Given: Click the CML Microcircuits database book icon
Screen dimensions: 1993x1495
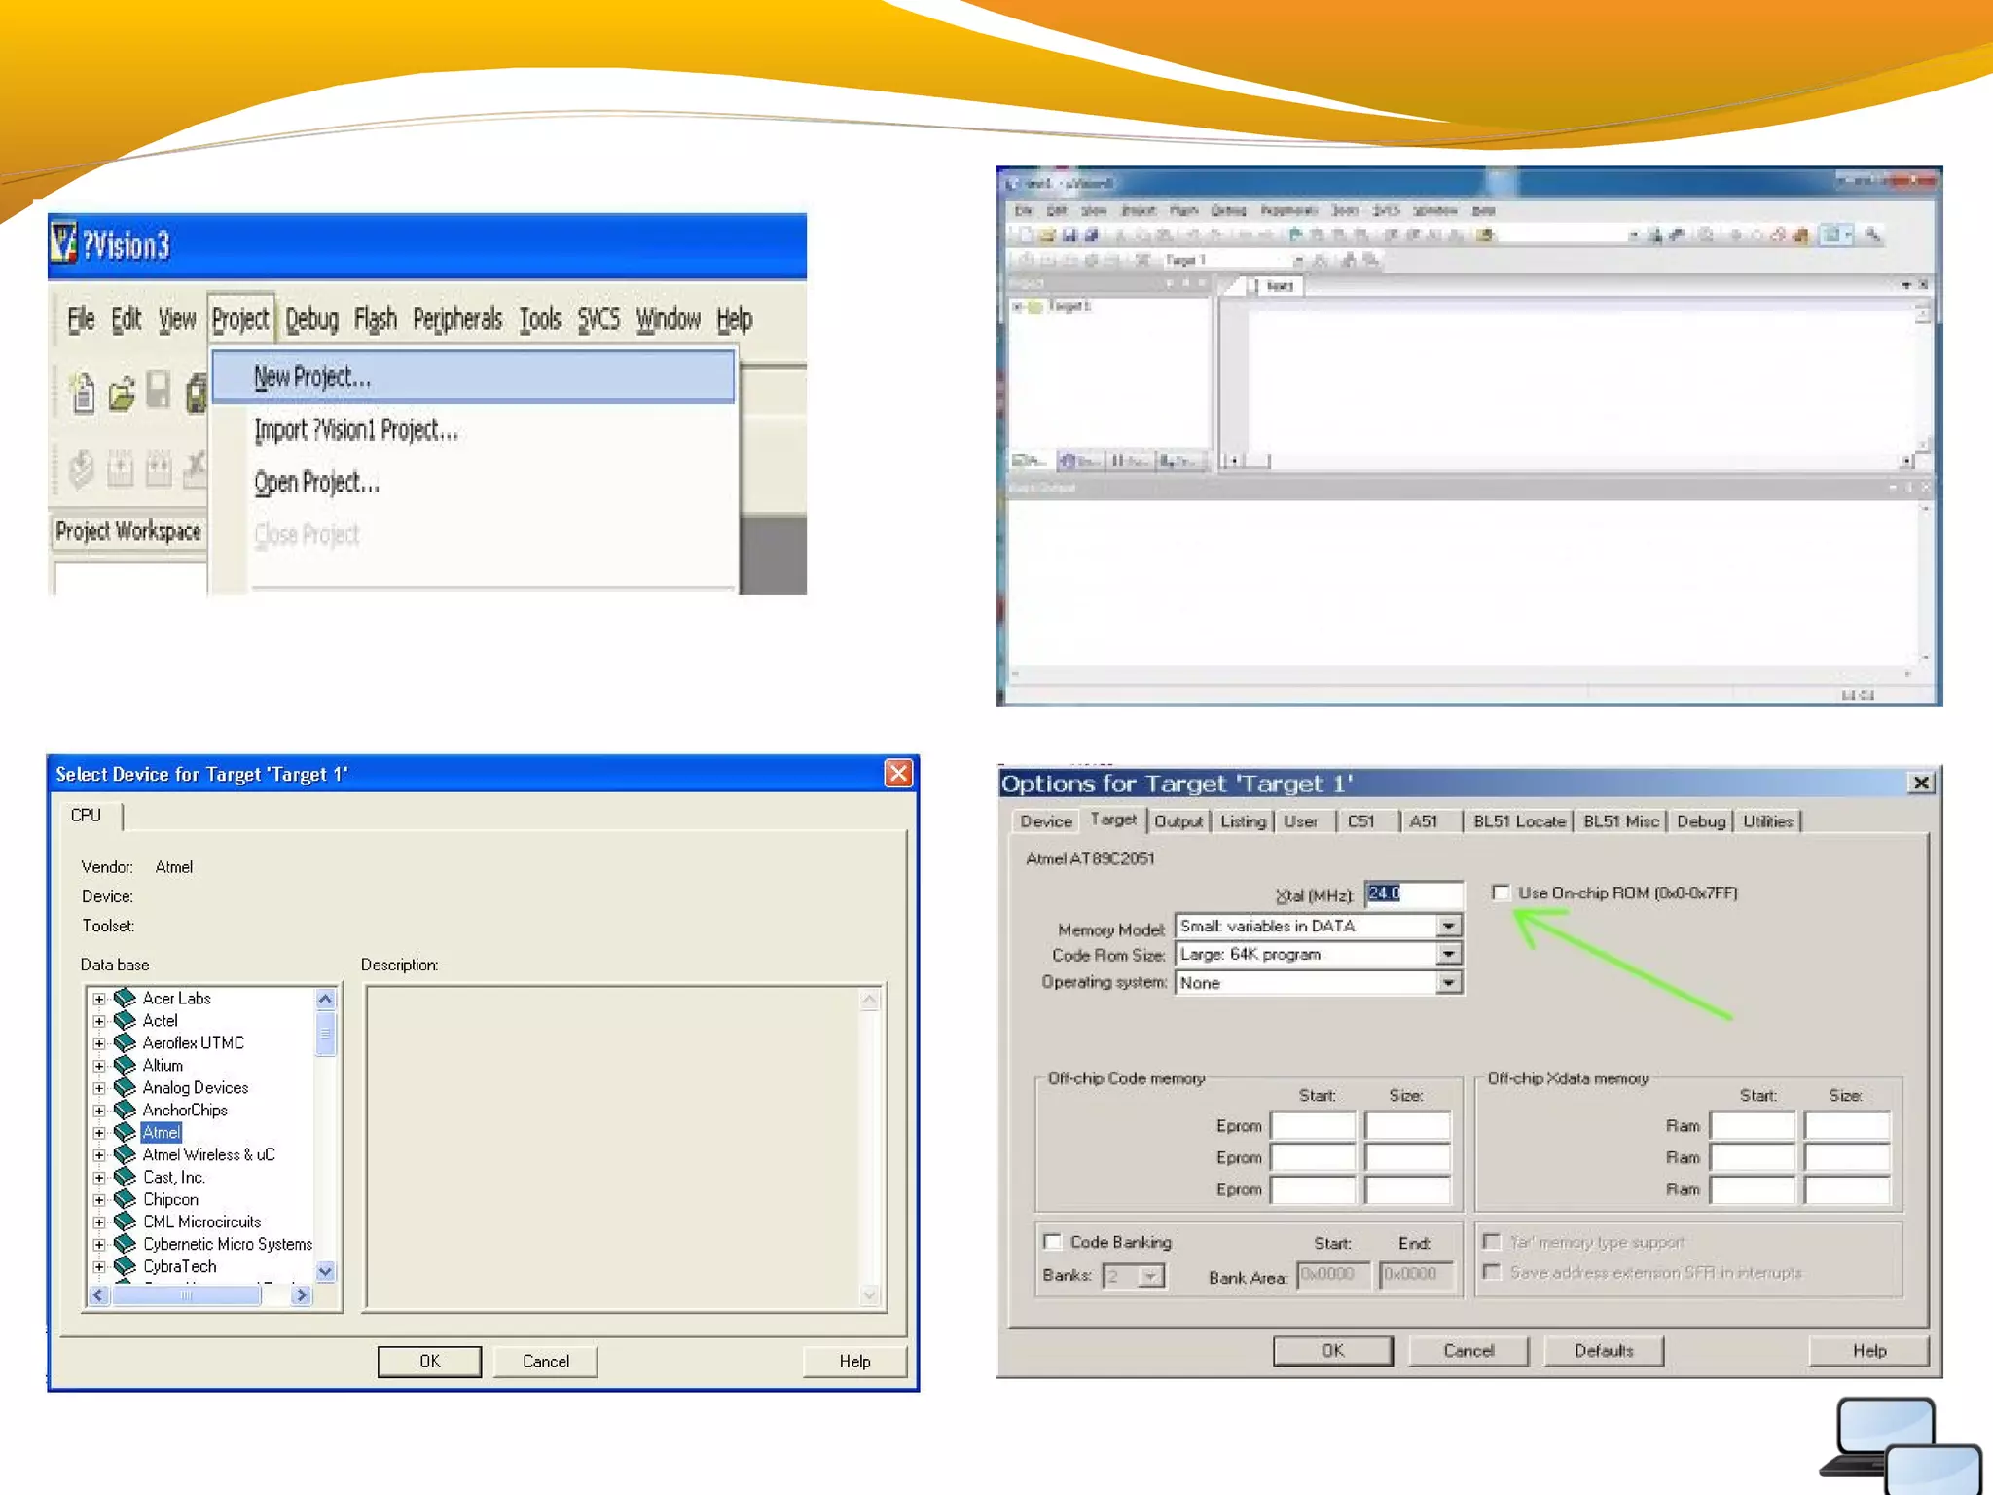Looking at the screenshot, I should (125, 1222).
